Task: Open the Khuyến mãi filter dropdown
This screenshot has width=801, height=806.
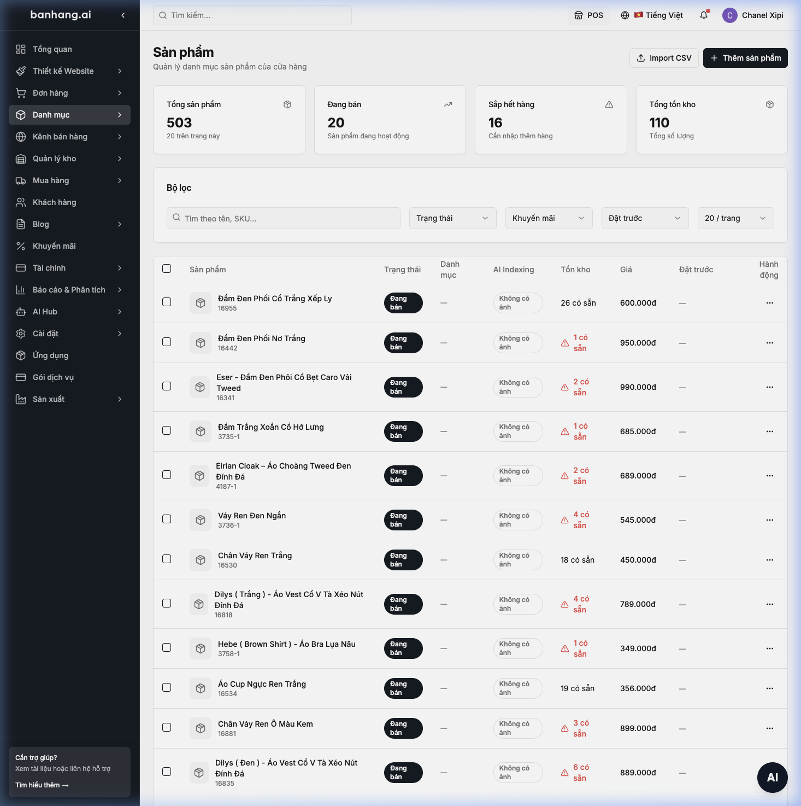Action: (x=549, y=218)
